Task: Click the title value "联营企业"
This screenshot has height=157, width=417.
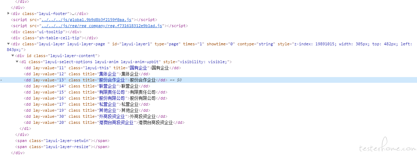Action: click(108, 86)
